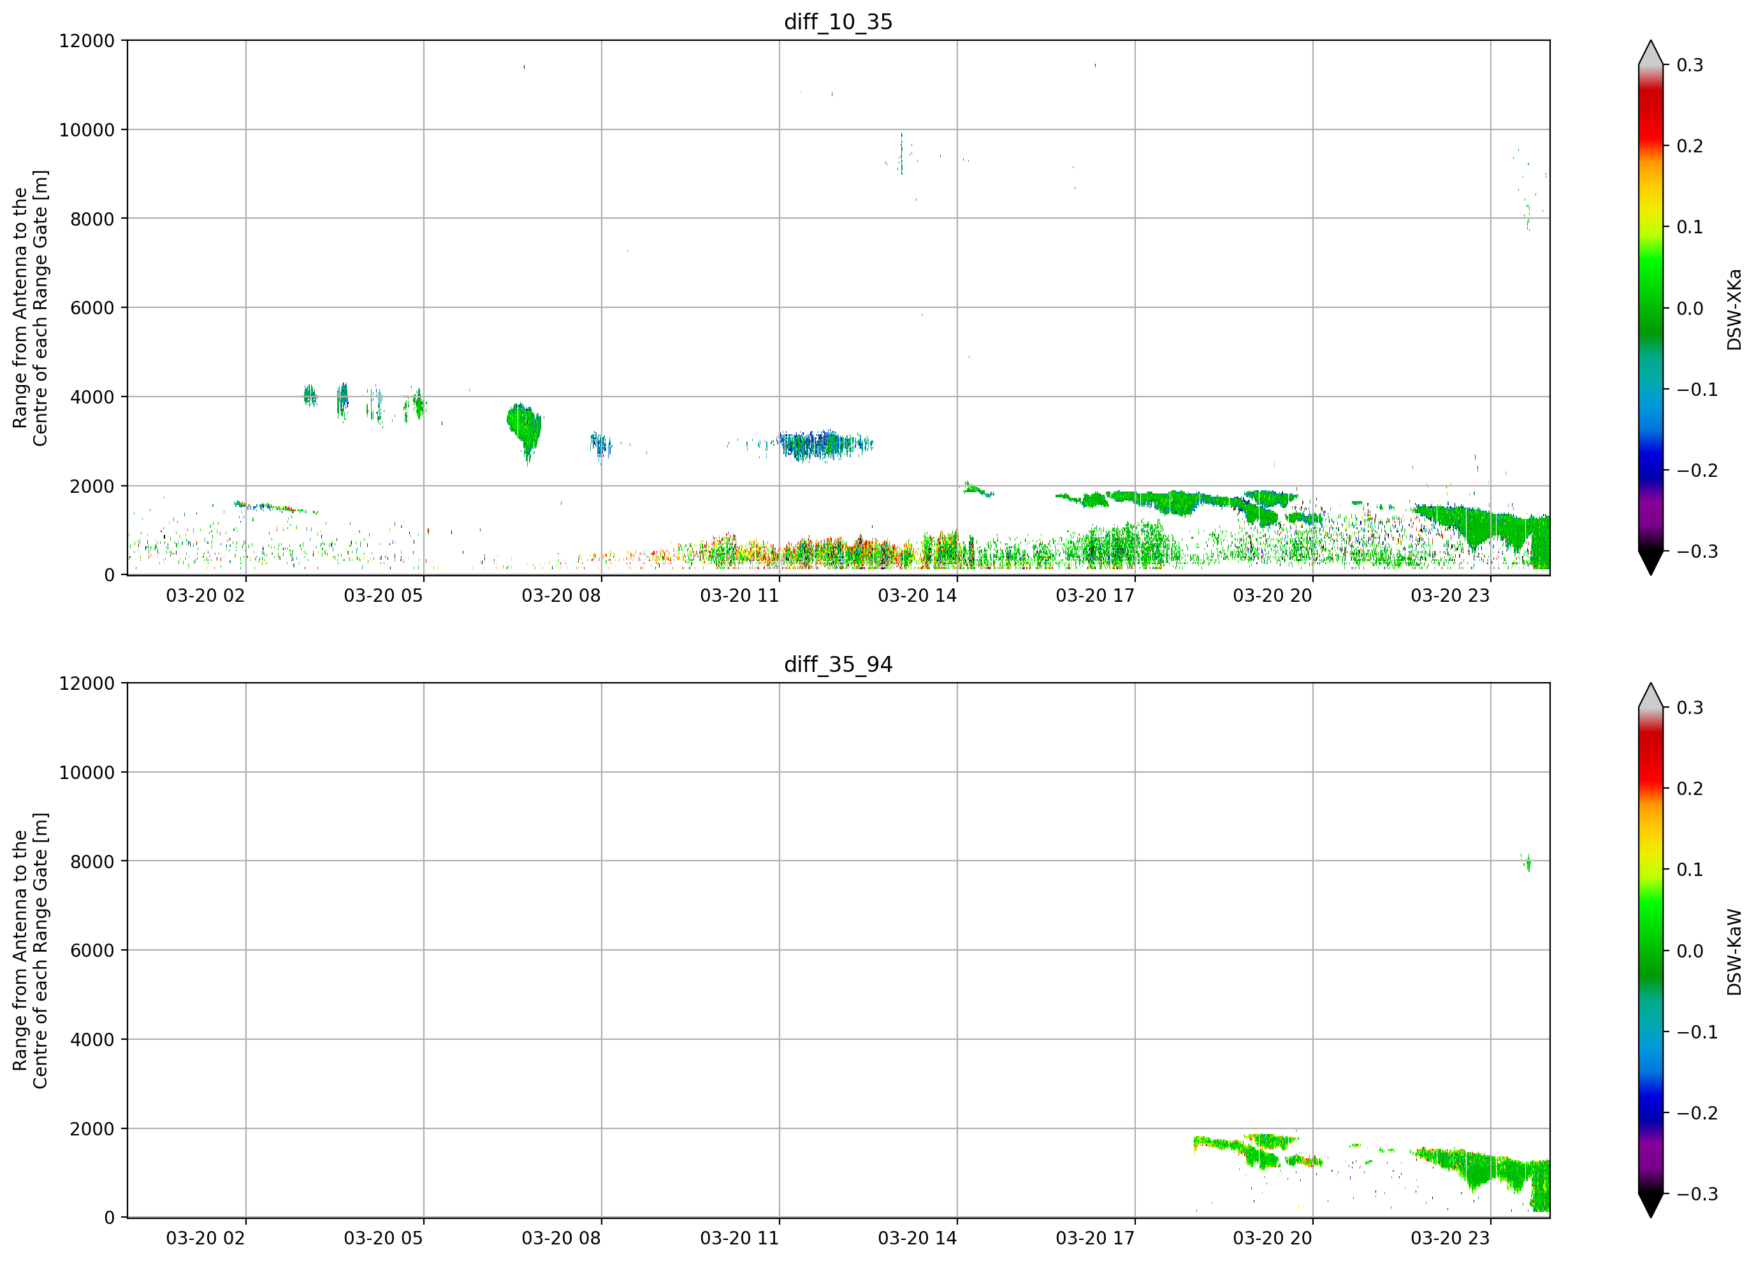Click the 2000 y-tick in diff_35_94 plot
Screen dimensions: 1756x1261
92,1129
